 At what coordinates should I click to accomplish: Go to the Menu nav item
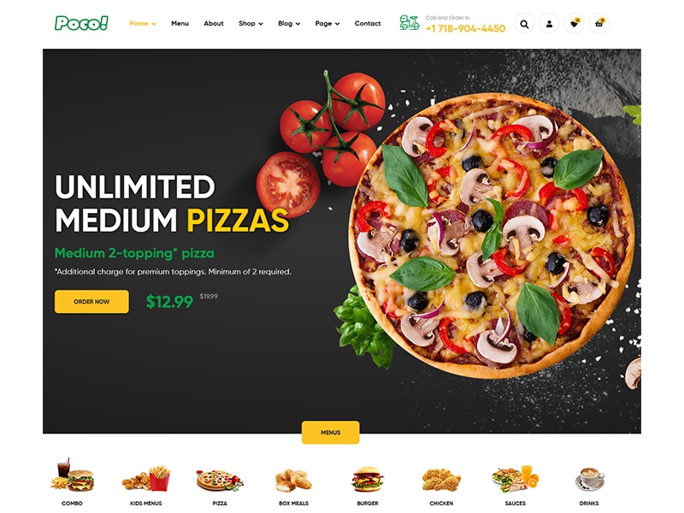180,24
